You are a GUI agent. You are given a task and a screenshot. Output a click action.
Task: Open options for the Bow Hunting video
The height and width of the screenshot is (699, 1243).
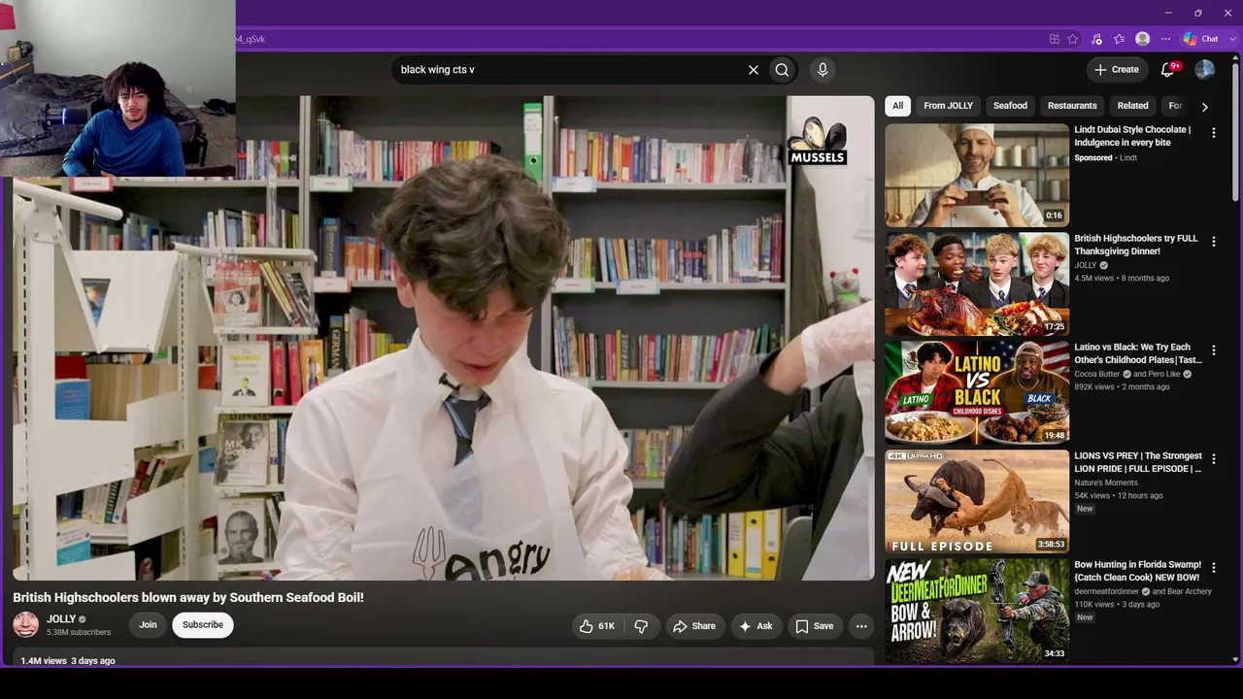1213,568
